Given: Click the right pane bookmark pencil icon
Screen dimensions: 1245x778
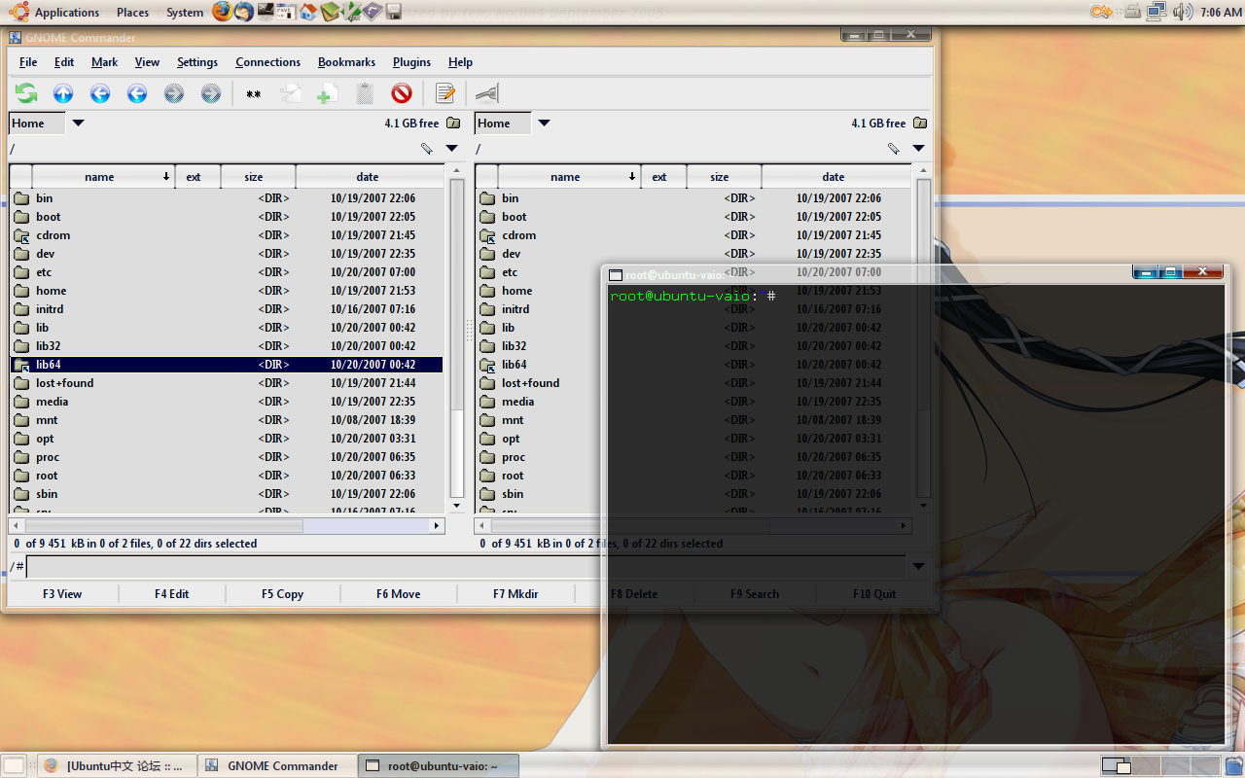Looking at the screenshot, I should pos(894,149).
